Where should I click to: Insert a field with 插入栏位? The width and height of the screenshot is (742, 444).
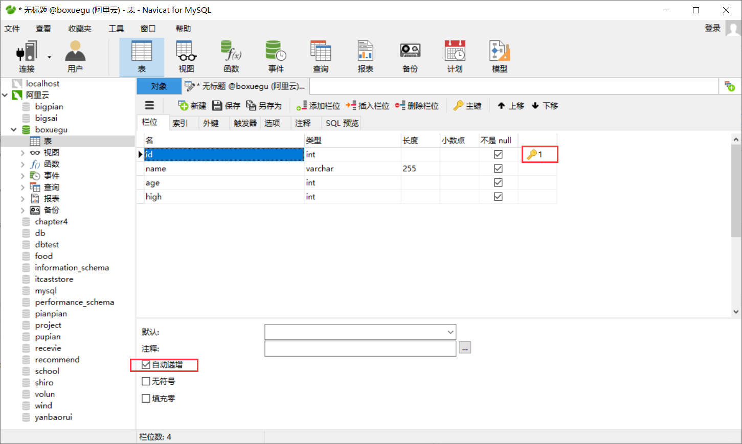368,106
